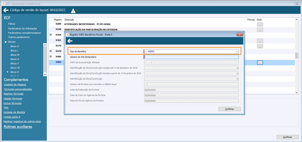302x142 pixels.
Task: Select Bloco V in the tree
Action: (15, 63)
